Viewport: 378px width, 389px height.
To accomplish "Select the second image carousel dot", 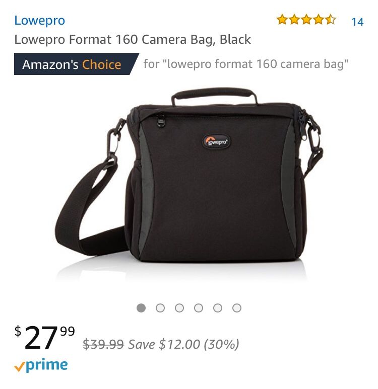I will tap(160, 308).
